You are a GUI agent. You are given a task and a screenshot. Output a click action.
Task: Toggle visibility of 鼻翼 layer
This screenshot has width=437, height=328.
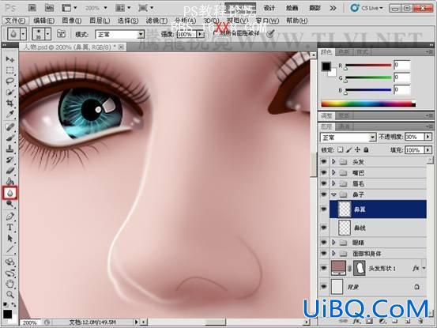pos(323,209)
